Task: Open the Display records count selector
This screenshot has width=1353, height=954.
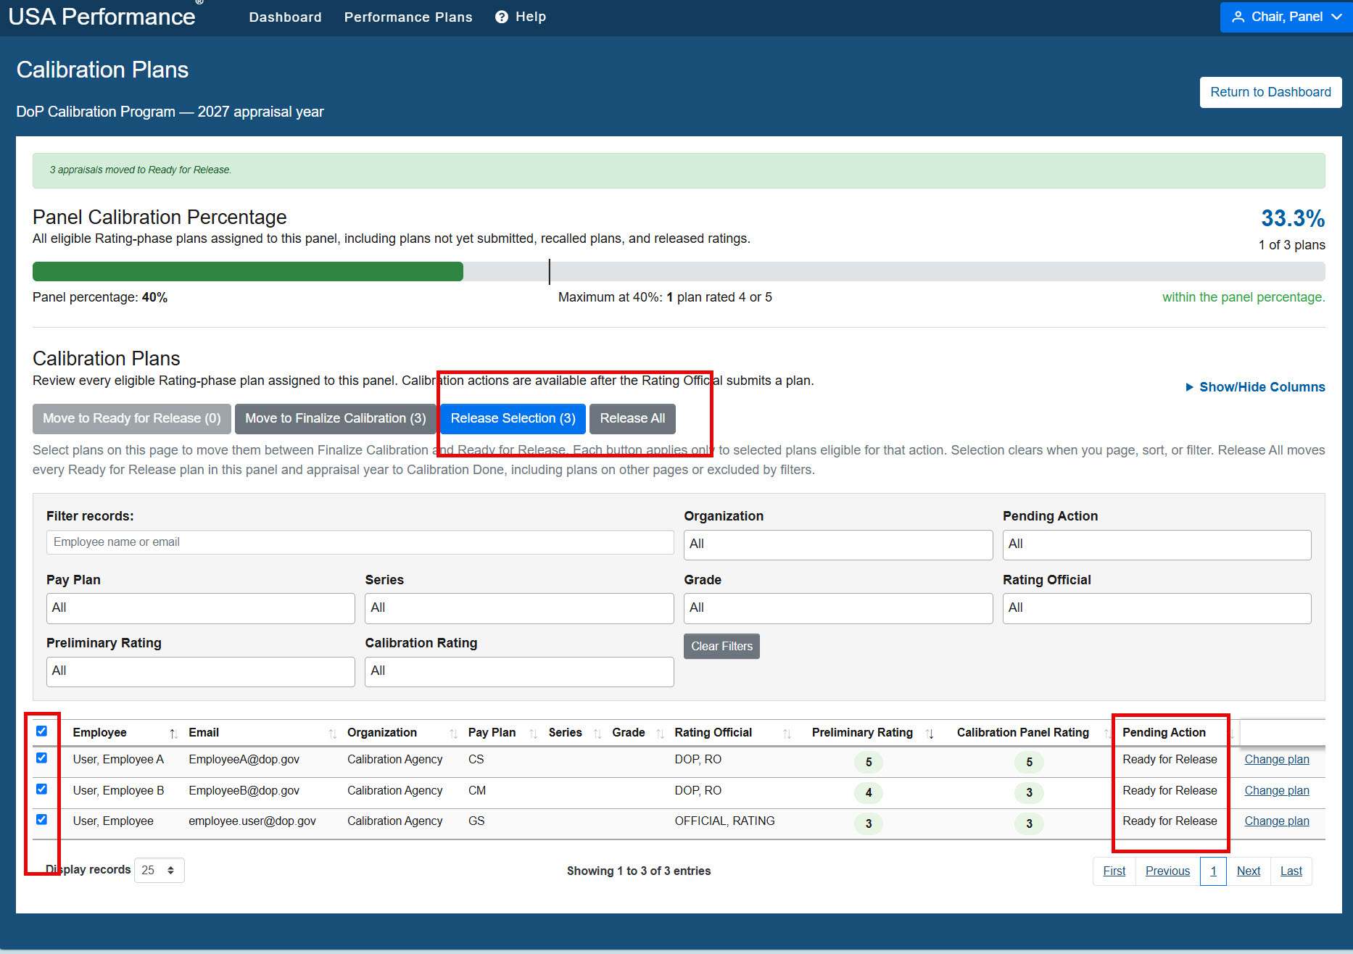Action: point(159,870)
